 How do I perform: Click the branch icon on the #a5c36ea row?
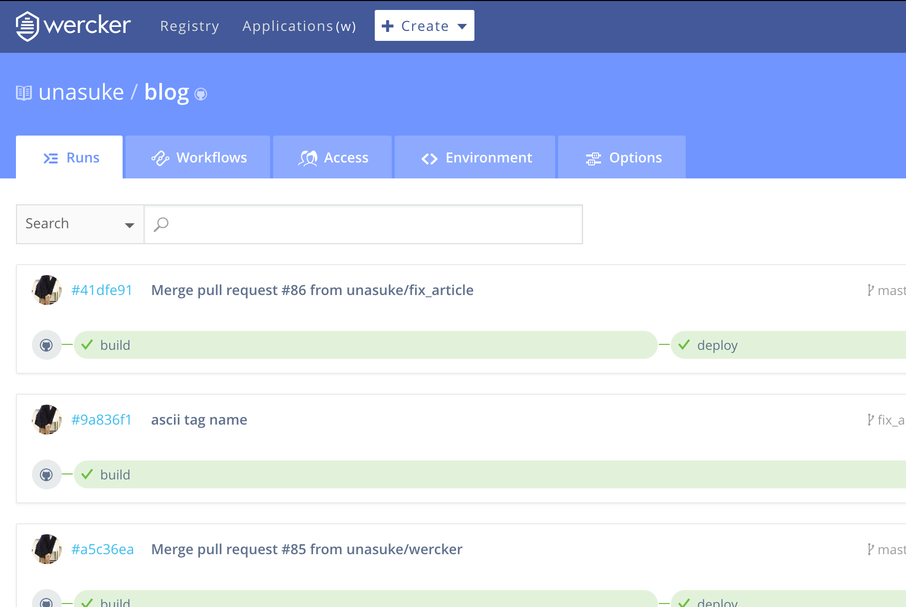point(870,549)
